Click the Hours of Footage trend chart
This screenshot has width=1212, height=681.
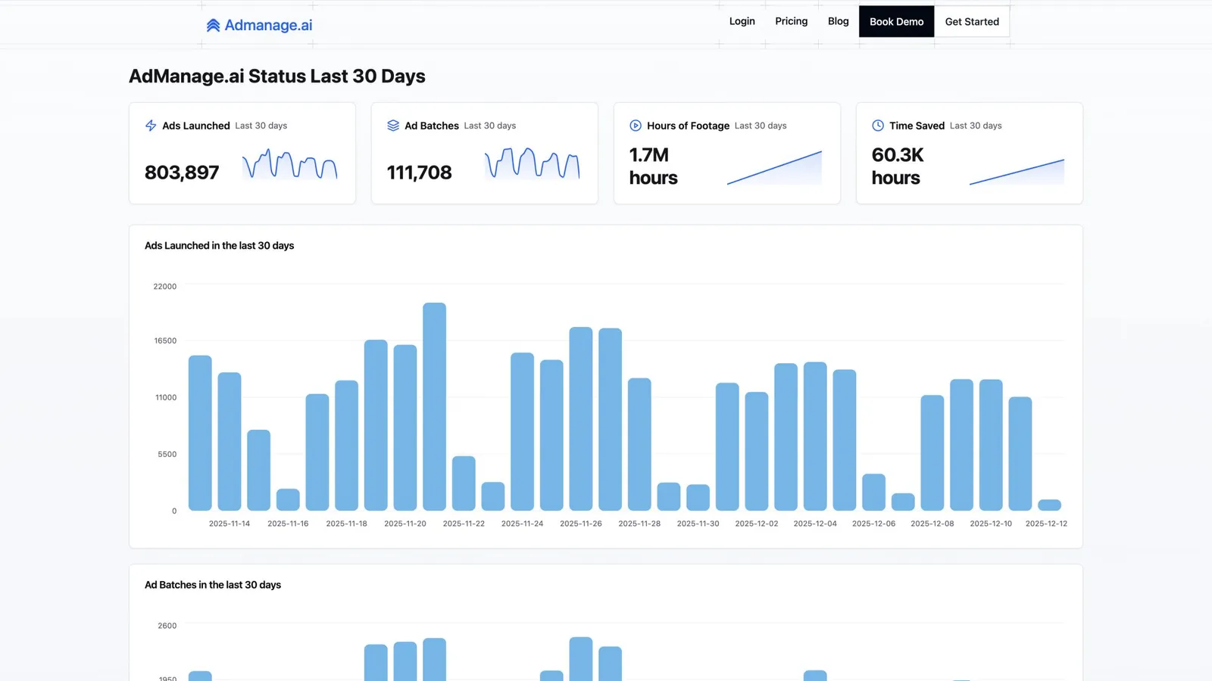(774, 168)
